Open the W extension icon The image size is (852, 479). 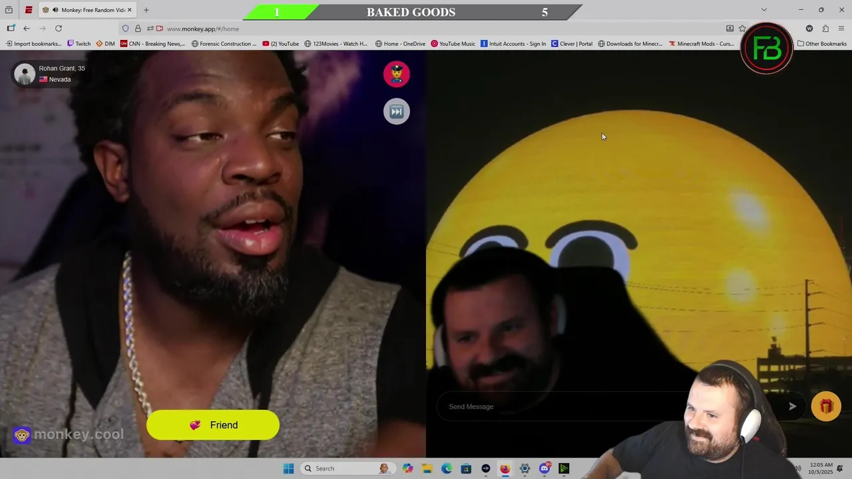click(x=809, y=29)
